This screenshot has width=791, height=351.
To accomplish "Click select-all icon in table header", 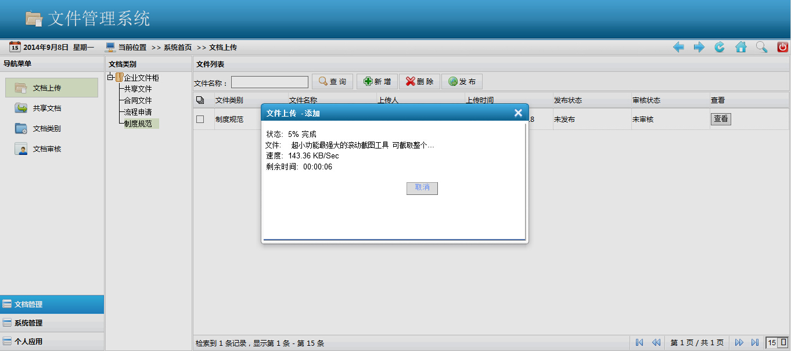I will click(x=200, y=100).
